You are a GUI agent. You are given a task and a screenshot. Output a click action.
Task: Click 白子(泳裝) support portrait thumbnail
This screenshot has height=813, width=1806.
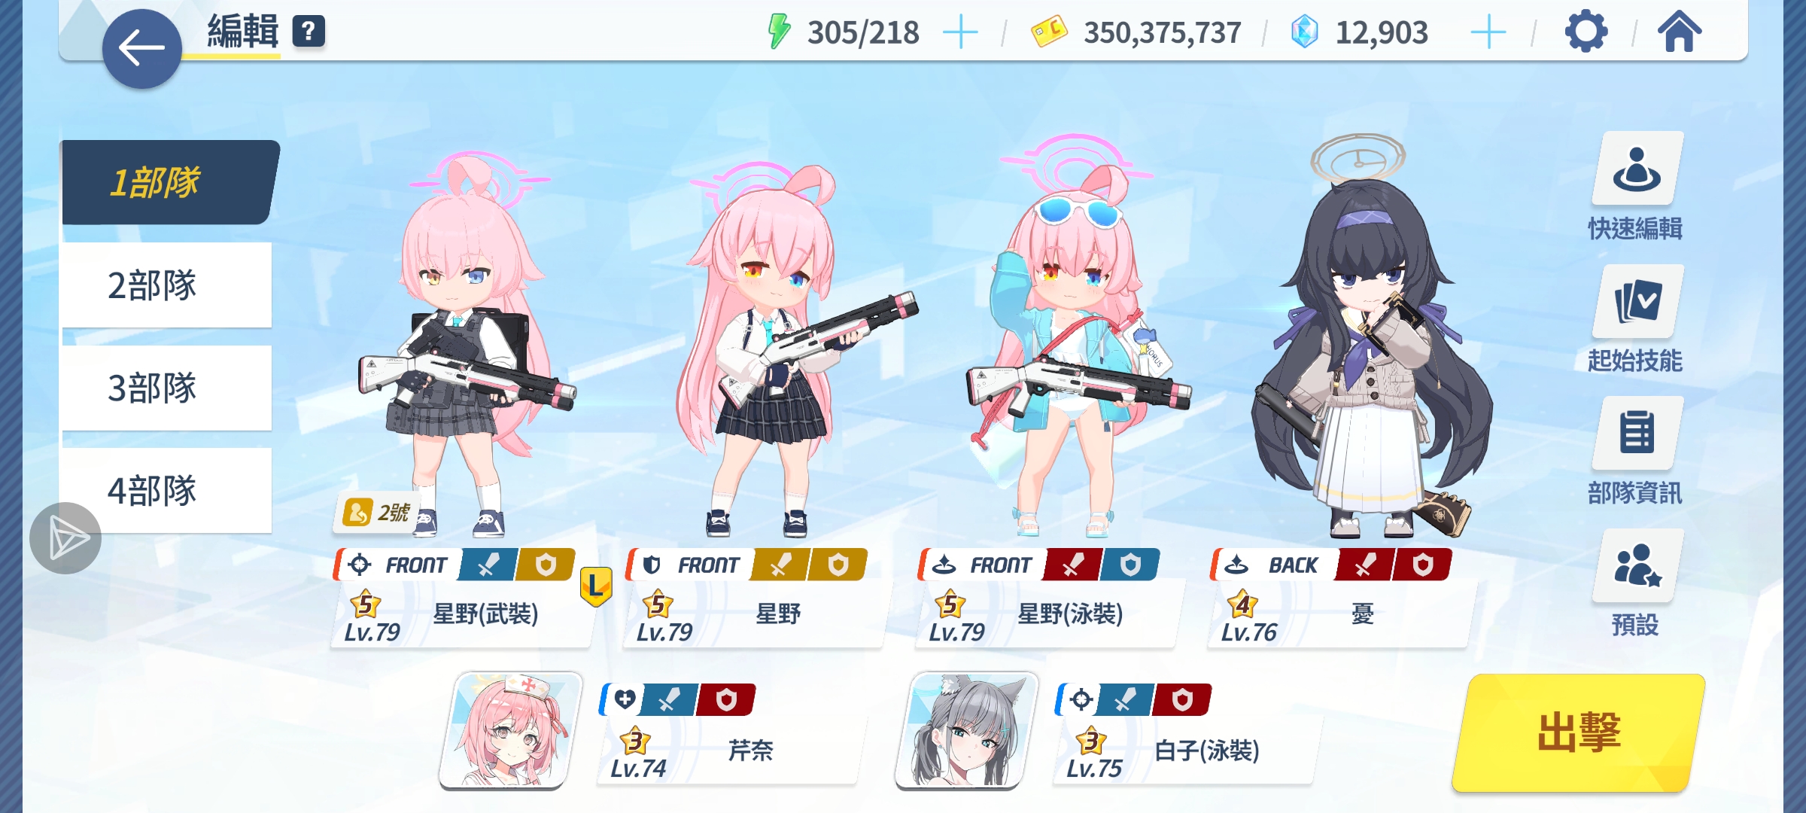(x=967, y=730)
